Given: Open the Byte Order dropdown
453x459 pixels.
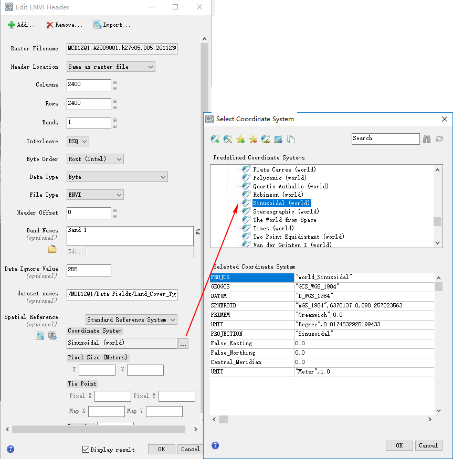Looking at the screenshot, I should [95, 159].
